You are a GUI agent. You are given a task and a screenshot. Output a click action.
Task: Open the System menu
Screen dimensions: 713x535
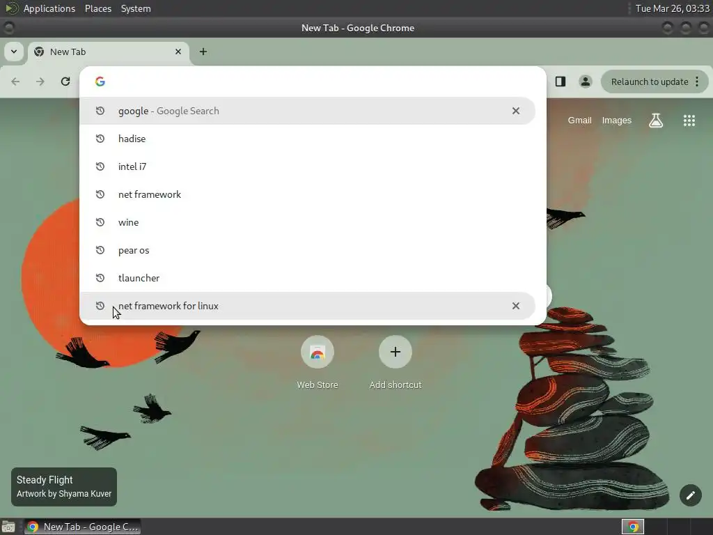136,8
